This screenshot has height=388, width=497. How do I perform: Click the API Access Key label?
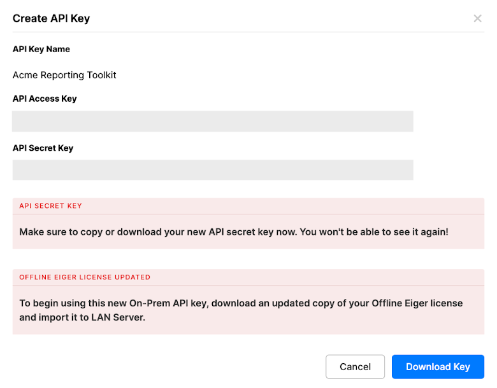pyautogui.click(x=45, y=99)
